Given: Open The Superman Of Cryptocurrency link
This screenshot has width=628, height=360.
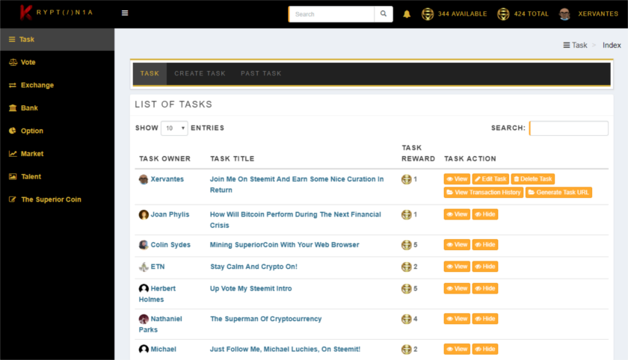Looking at the screenshot, I should coord(266,319).
